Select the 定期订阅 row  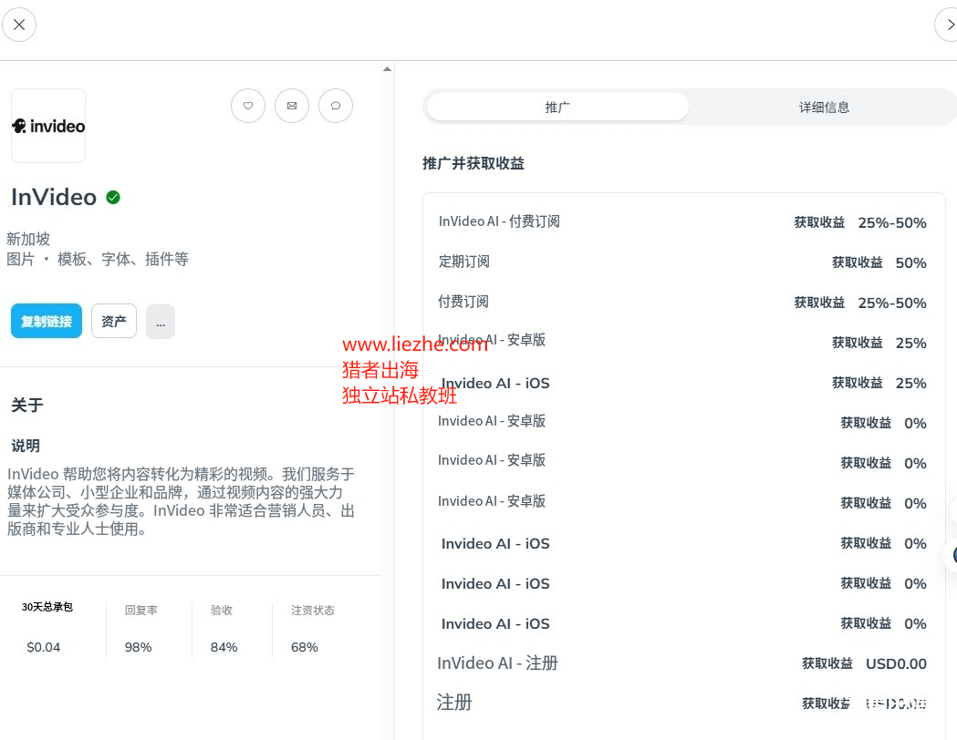coord(682,262)
